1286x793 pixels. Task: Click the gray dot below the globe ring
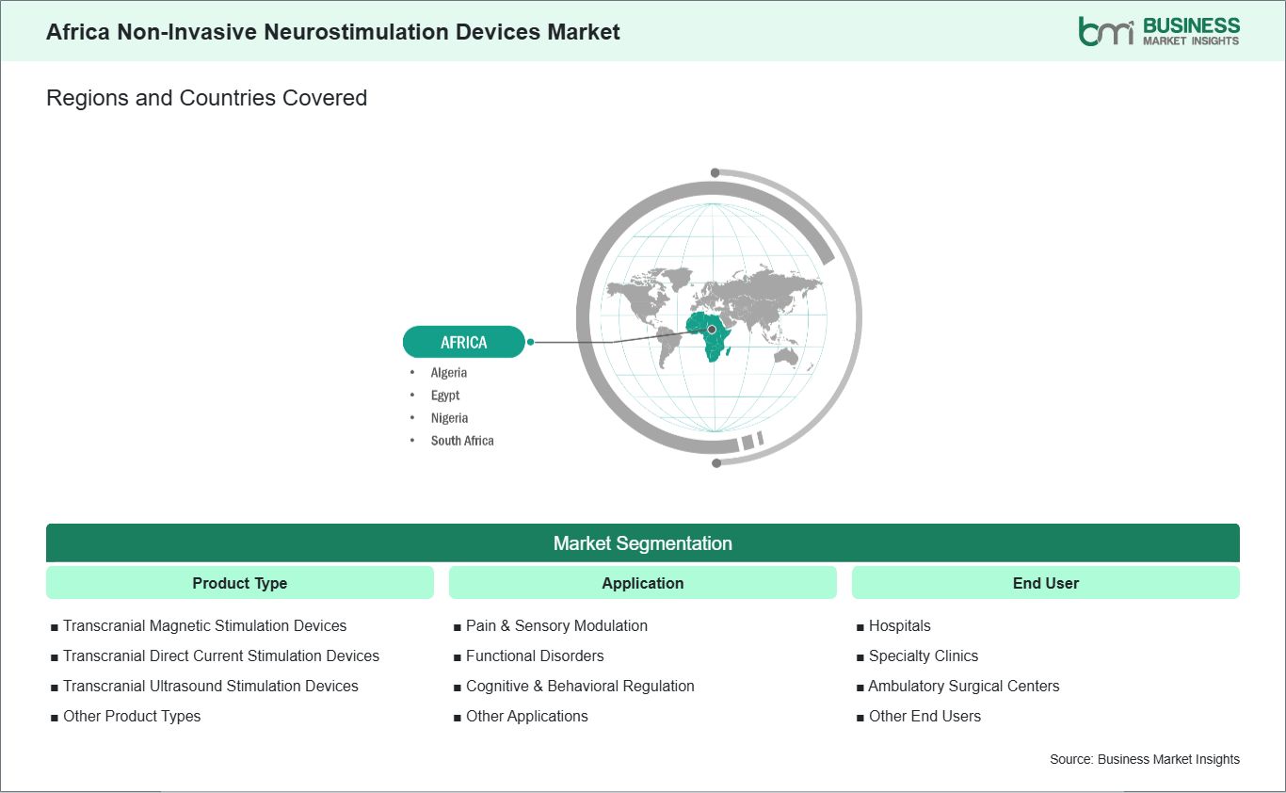pyautogui.click(x=717, y=462)
